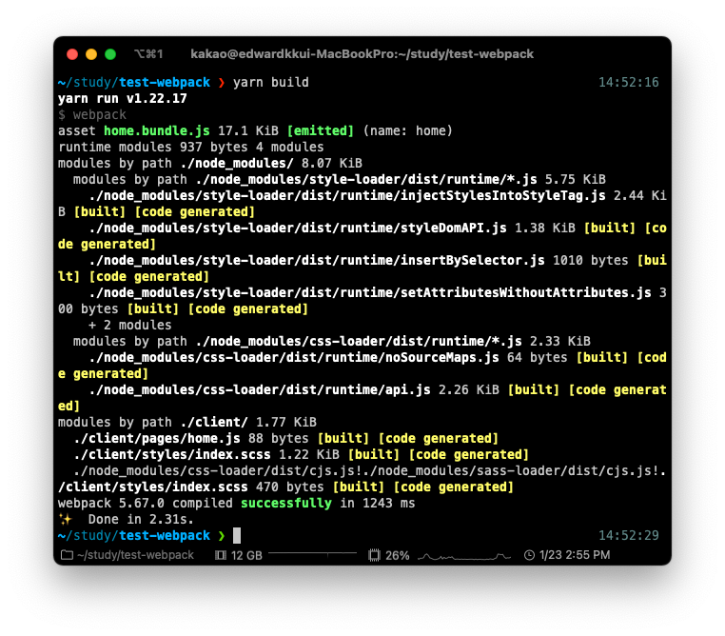Click the date-time 1/23 2:55 PM
Viewport: 725px width, 636px height.
click(575, 555)
